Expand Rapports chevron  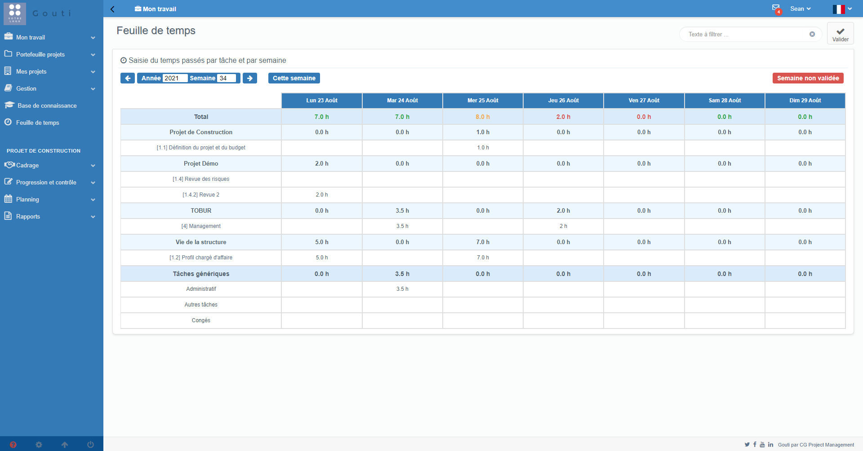click(x=93, y=217)
